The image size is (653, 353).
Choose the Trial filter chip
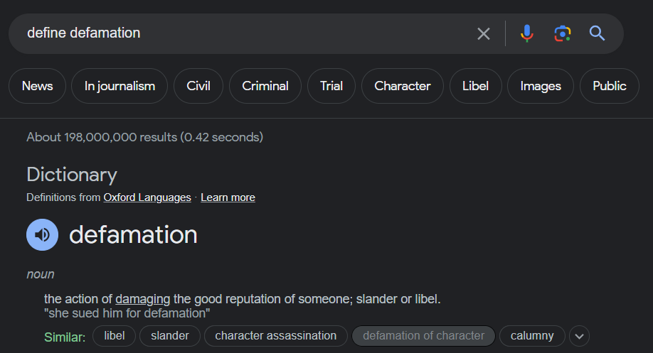click(331, 86)
